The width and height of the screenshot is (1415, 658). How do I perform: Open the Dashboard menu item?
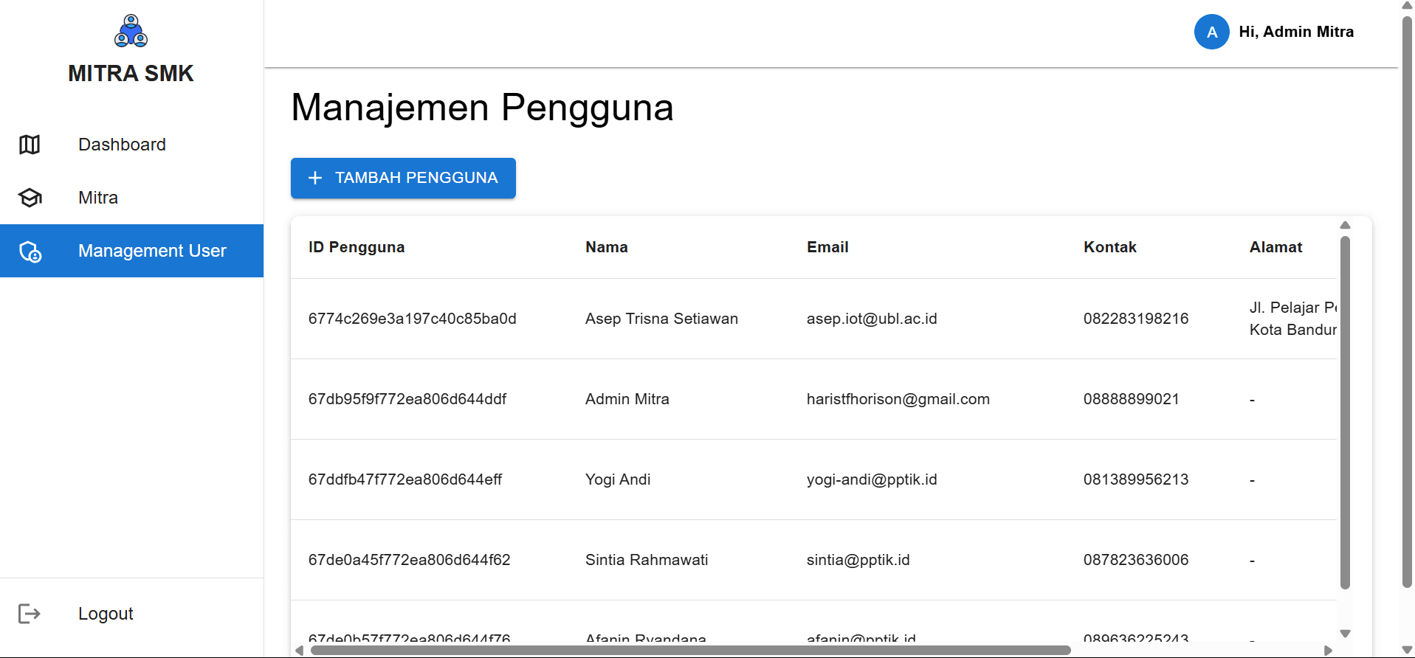pyautogui.click(x=122, y=145)
